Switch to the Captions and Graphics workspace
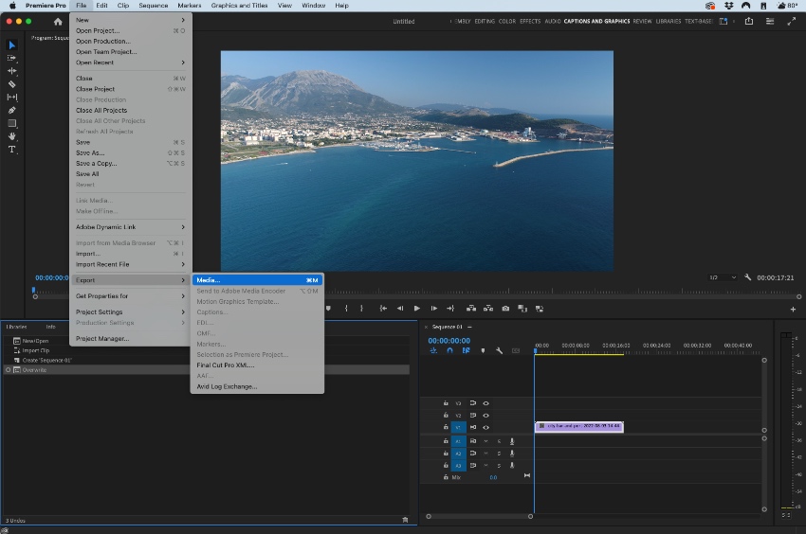Image resolution: width=806 pixels, height=534 pixels. tap(596, 21)
